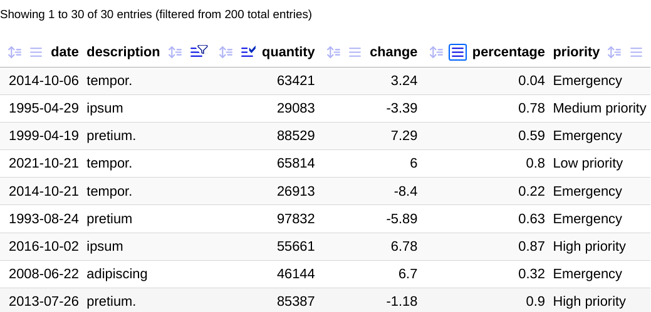Viewport: 651px width, 312px height.
Task: Click the sort icon left of quantity
Action: pyautogui.click(x=226, y=53)
